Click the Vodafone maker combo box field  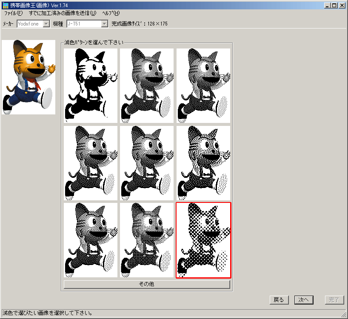point(33,24)
